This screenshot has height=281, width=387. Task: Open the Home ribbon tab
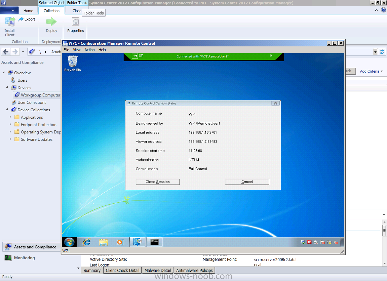[x=28, y=11]
